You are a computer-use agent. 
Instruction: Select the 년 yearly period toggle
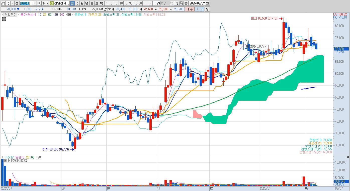(x=86, y=3)
